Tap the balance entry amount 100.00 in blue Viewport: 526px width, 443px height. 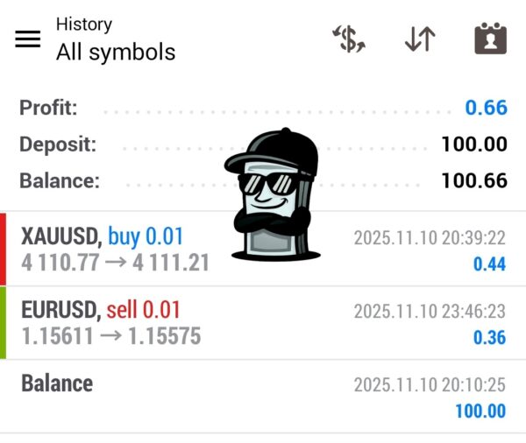pyautogui.click(x=480, y=411)
